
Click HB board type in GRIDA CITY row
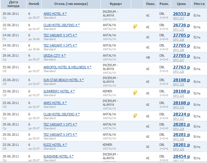coord(148,58)
